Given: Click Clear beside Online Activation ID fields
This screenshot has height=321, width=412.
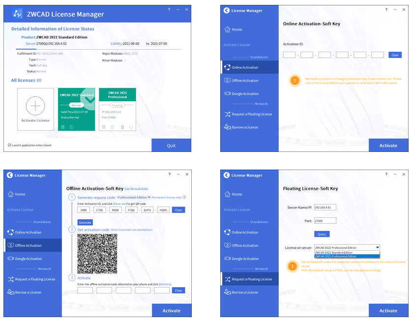Looking at the screenshot, I should pos(395,55).
